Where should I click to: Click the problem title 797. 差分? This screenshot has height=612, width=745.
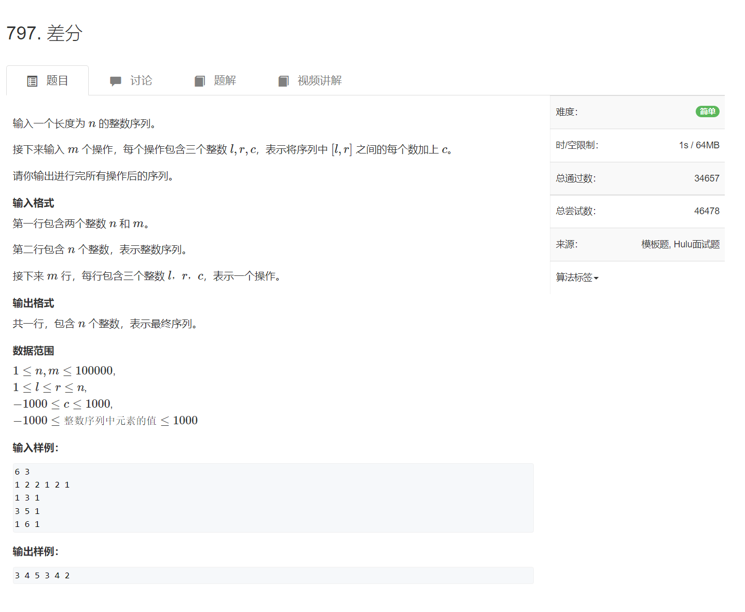pyautogui.click(x=45, y=33)
